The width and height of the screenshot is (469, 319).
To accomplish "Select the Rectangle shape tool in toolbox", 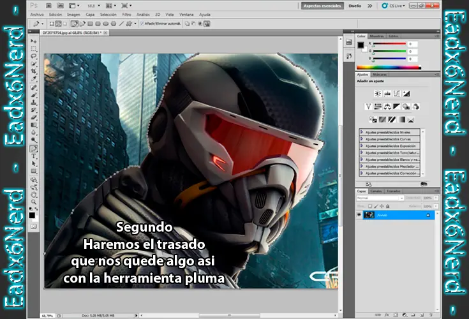I will [33, 171].
